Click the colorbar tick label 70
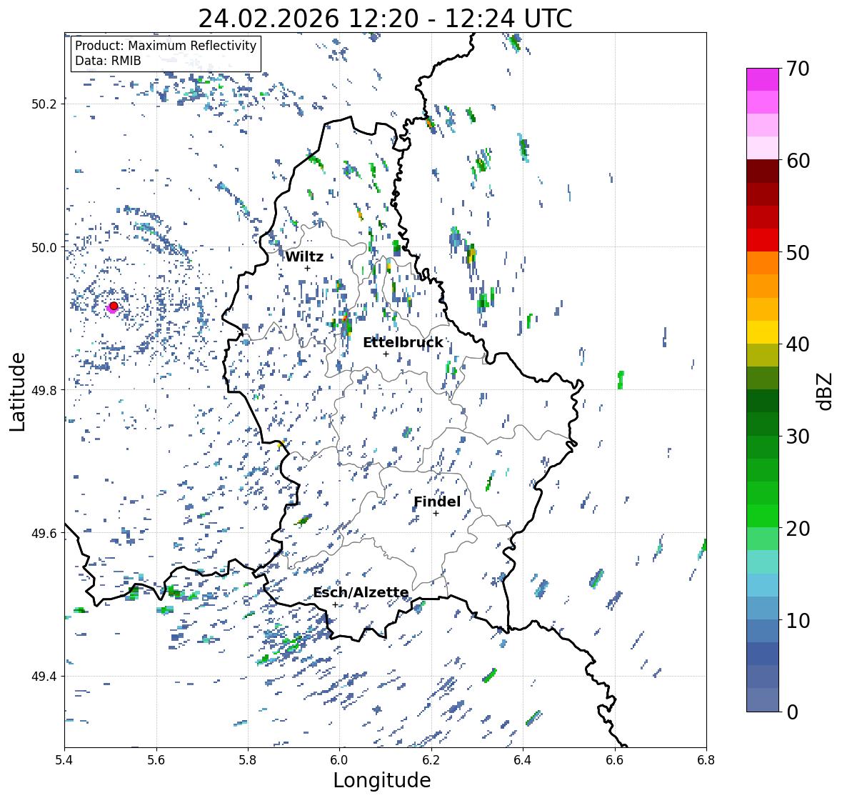 pos(798,69)
